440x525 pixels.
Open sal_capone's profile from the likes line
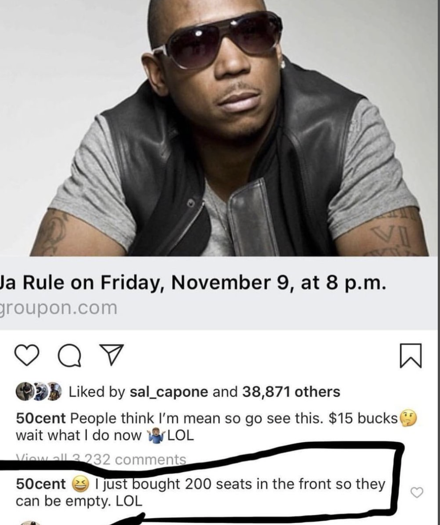pos(169,392)
